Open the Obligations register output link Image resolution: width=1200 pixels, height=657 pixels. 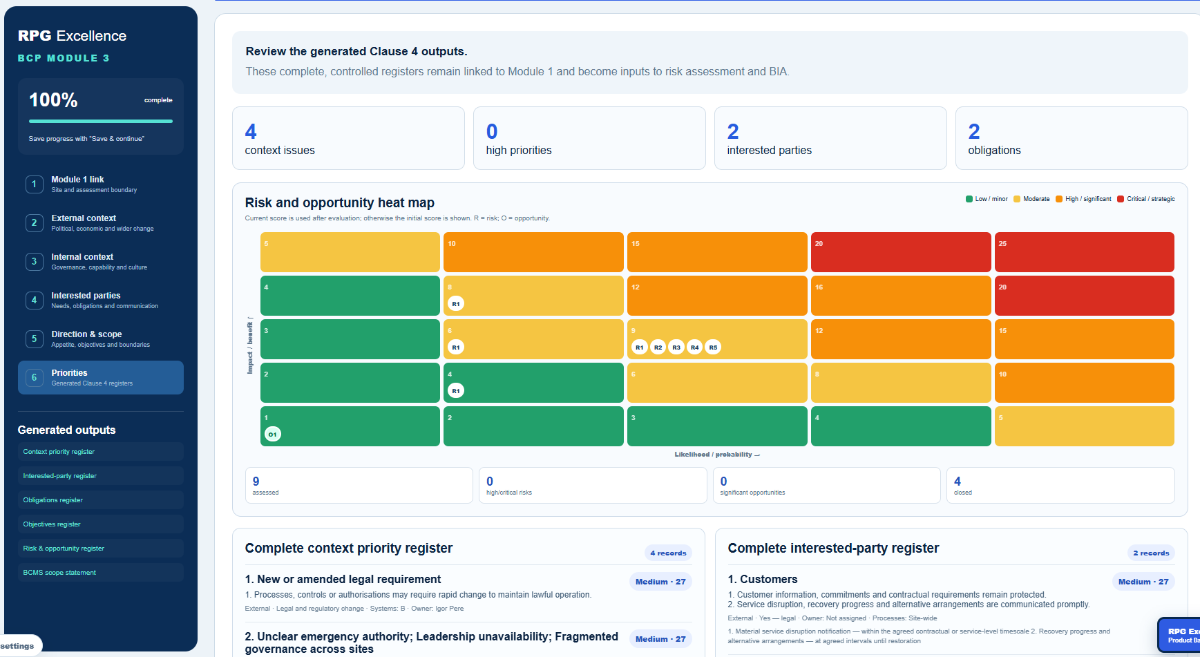click(x=101, y=499)
